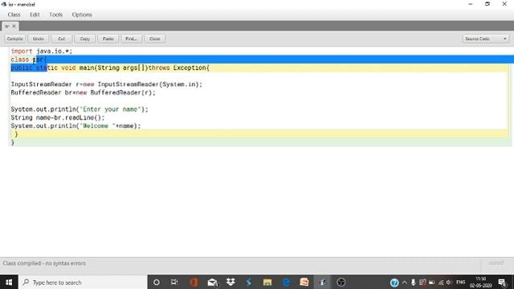The height and width of the screenshot is (289, 514).
Task: Launch Microsoft Edge from the taskbar
Action: click(x=286, y=282)
